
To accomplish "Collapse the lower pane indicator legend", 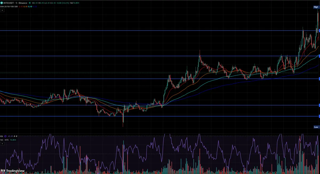I will [x=2, y=144].
